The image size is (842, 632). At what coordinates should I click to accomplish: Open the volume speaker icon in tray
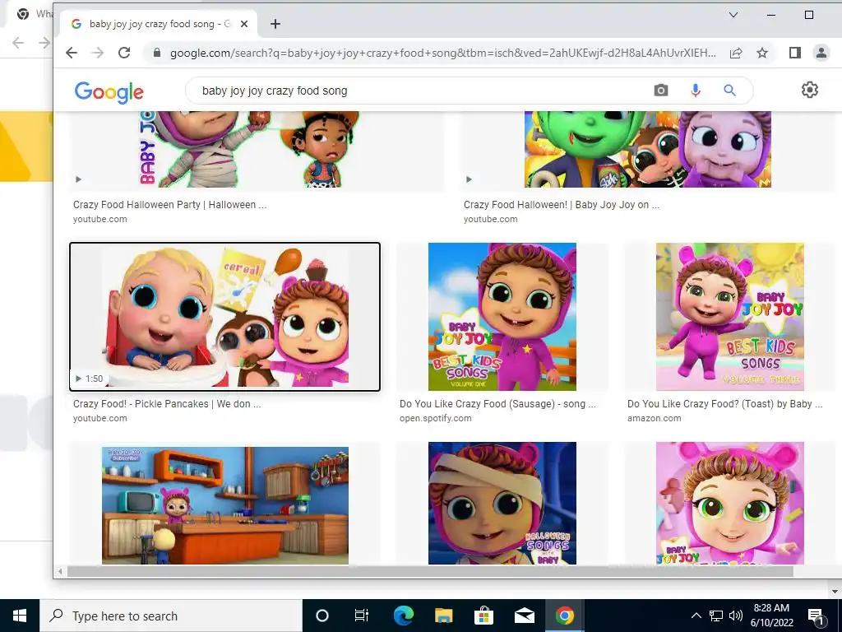pyautogui.click(x=736, y=616)
